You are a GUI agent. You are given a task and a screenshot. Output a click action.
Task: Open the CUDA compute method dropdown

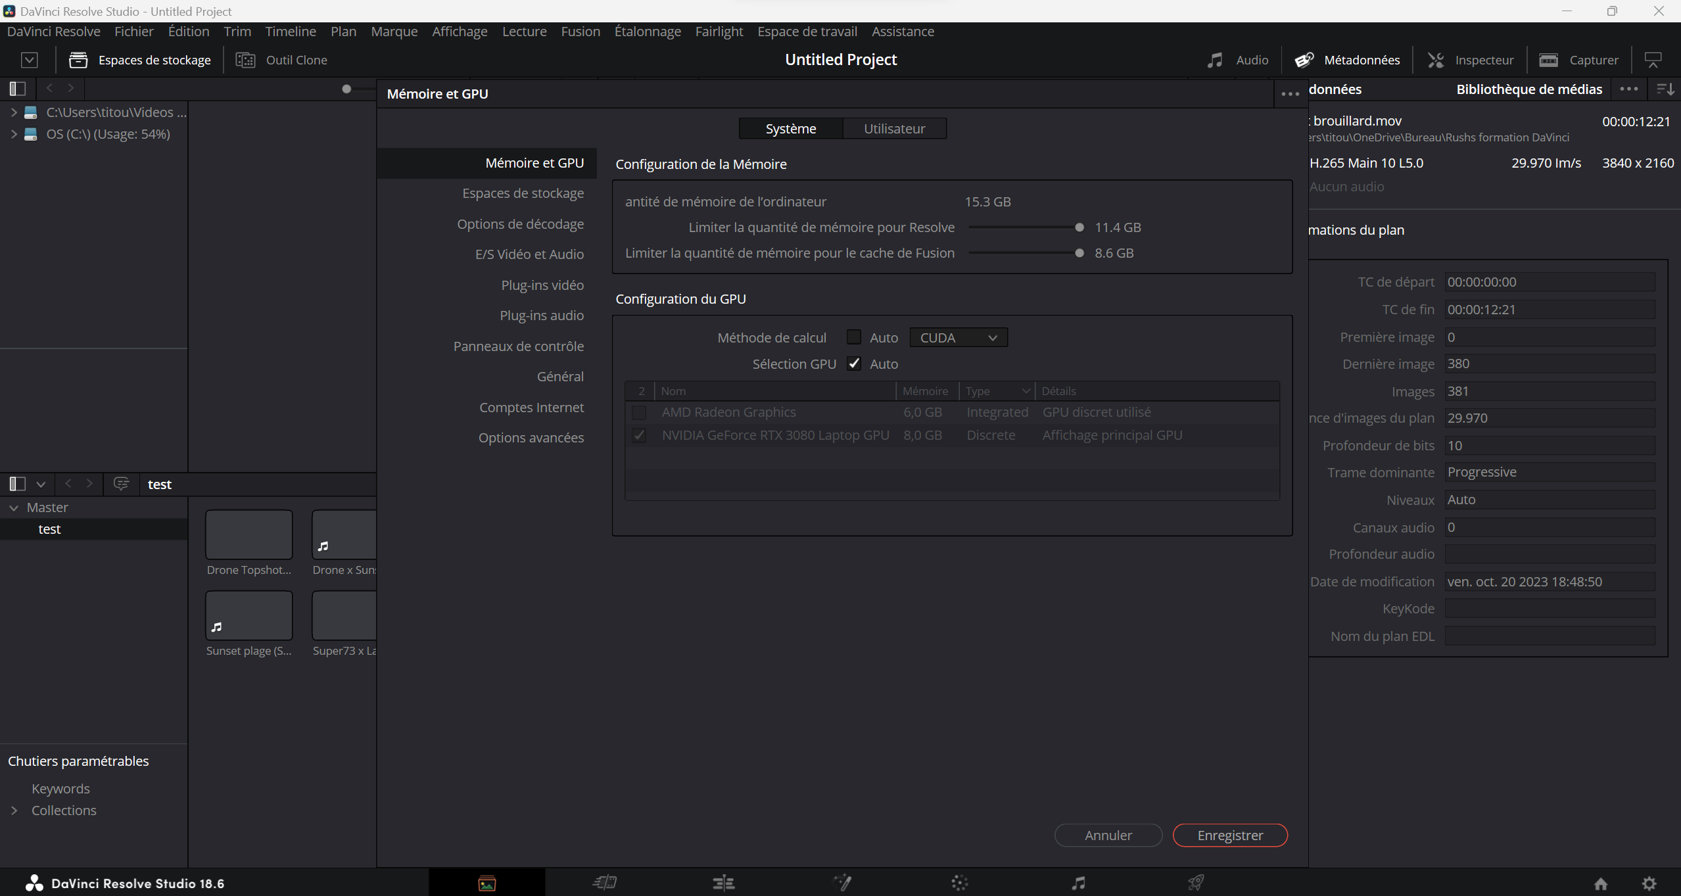coord(958,337)
